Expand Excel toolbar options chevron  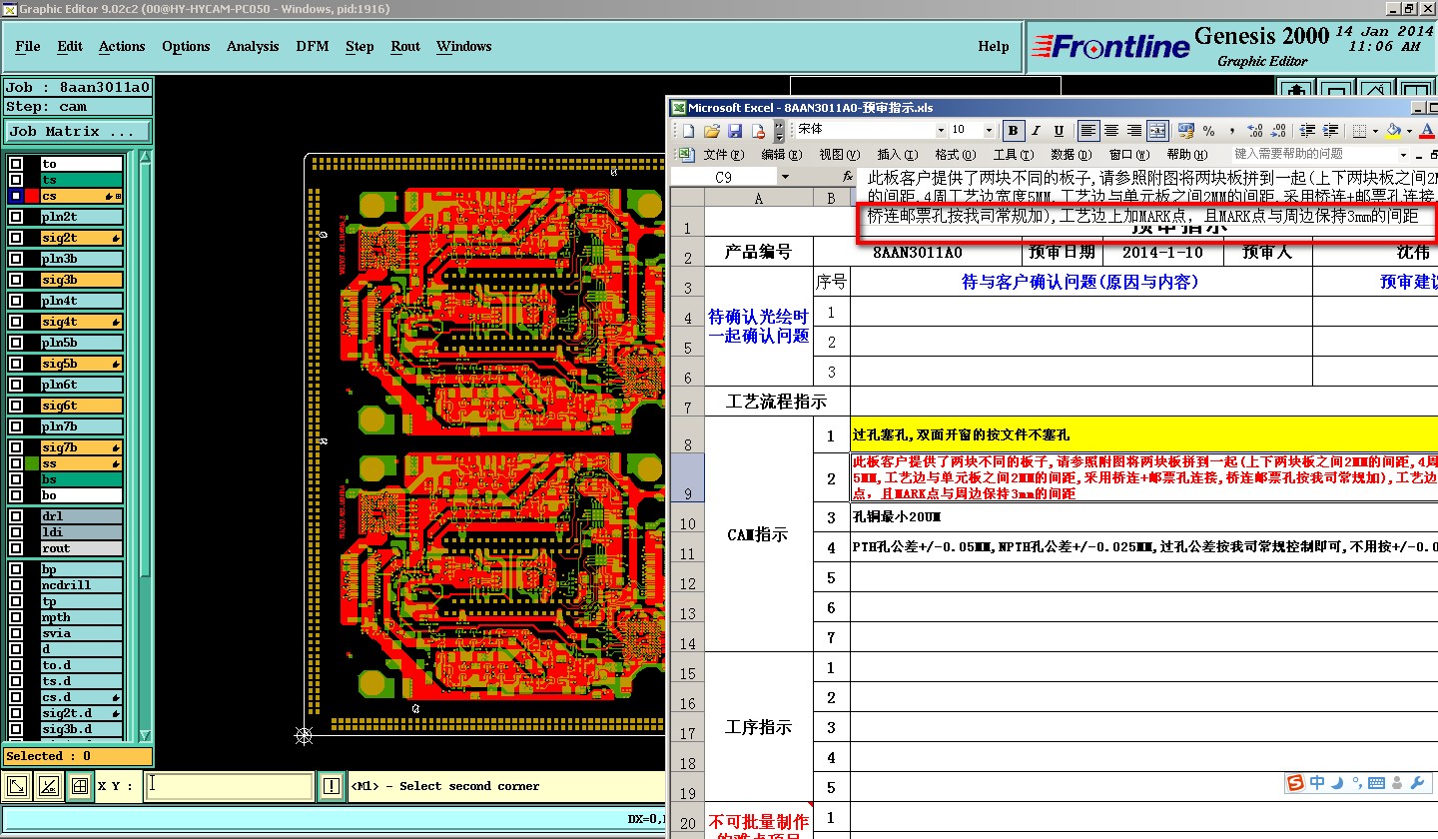coord(779,131)
